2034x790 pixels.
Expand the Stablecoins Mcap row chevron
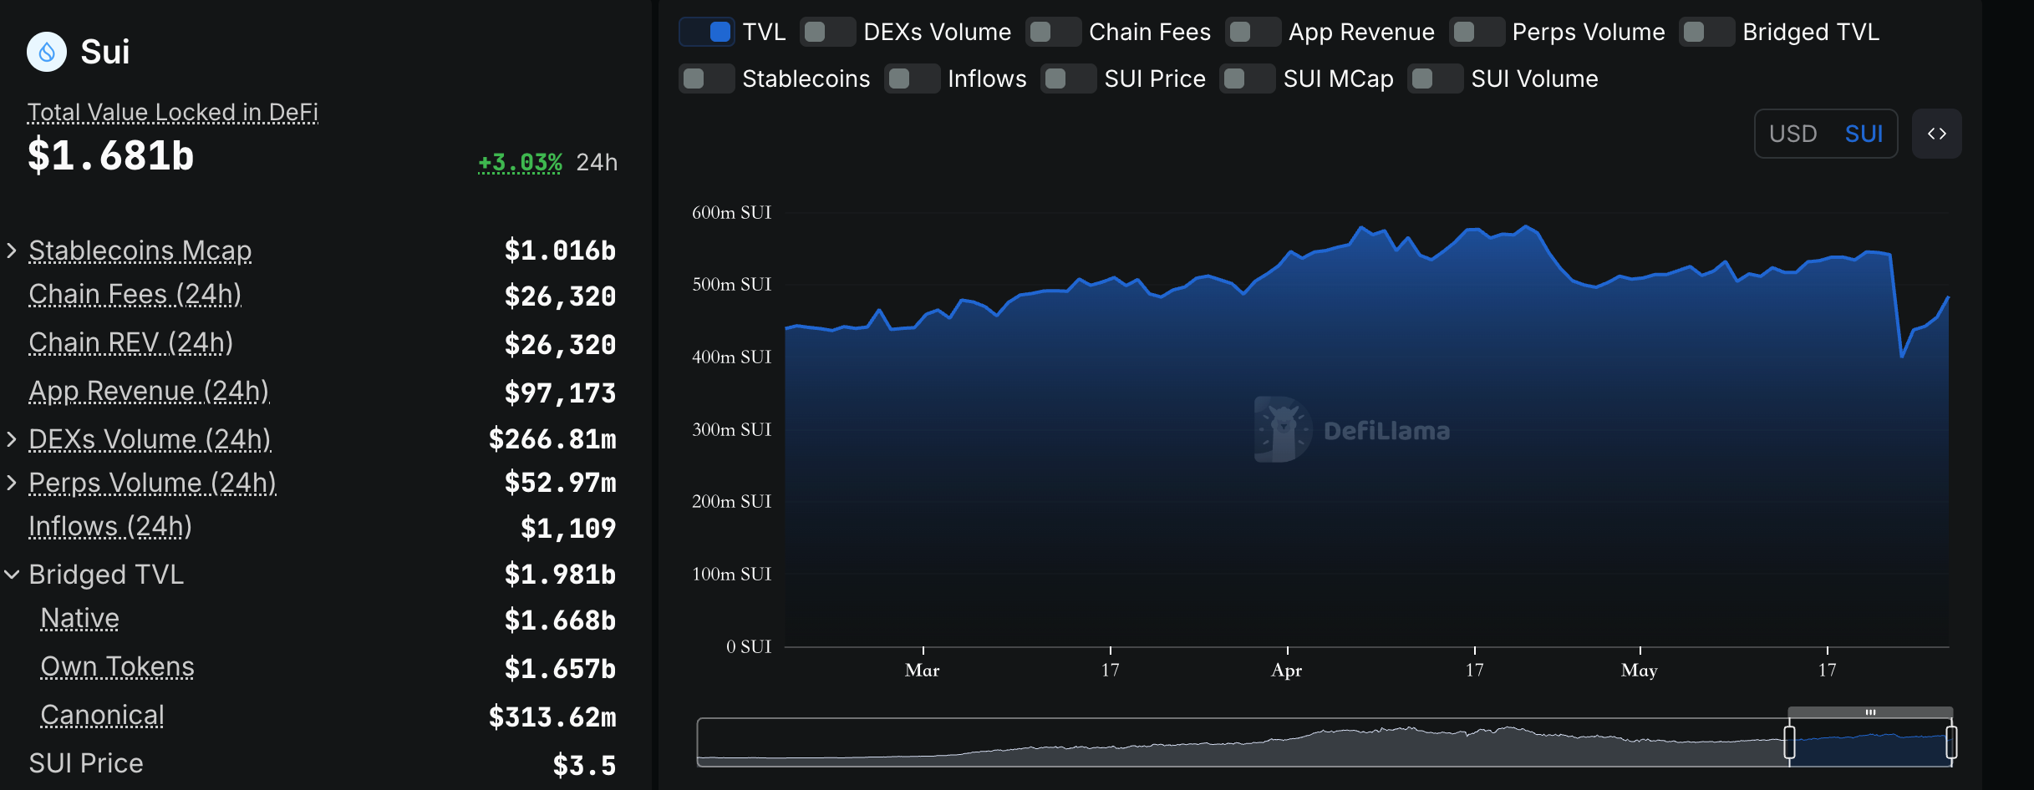pos(12,251)
